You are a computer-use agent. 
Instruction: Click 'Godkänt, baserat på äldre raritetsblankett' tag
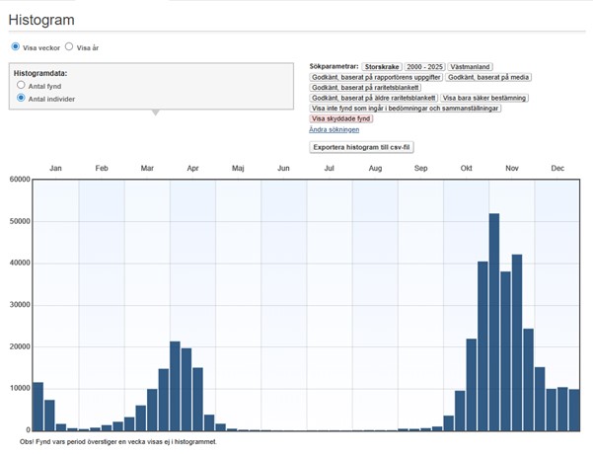pos(373,98)
